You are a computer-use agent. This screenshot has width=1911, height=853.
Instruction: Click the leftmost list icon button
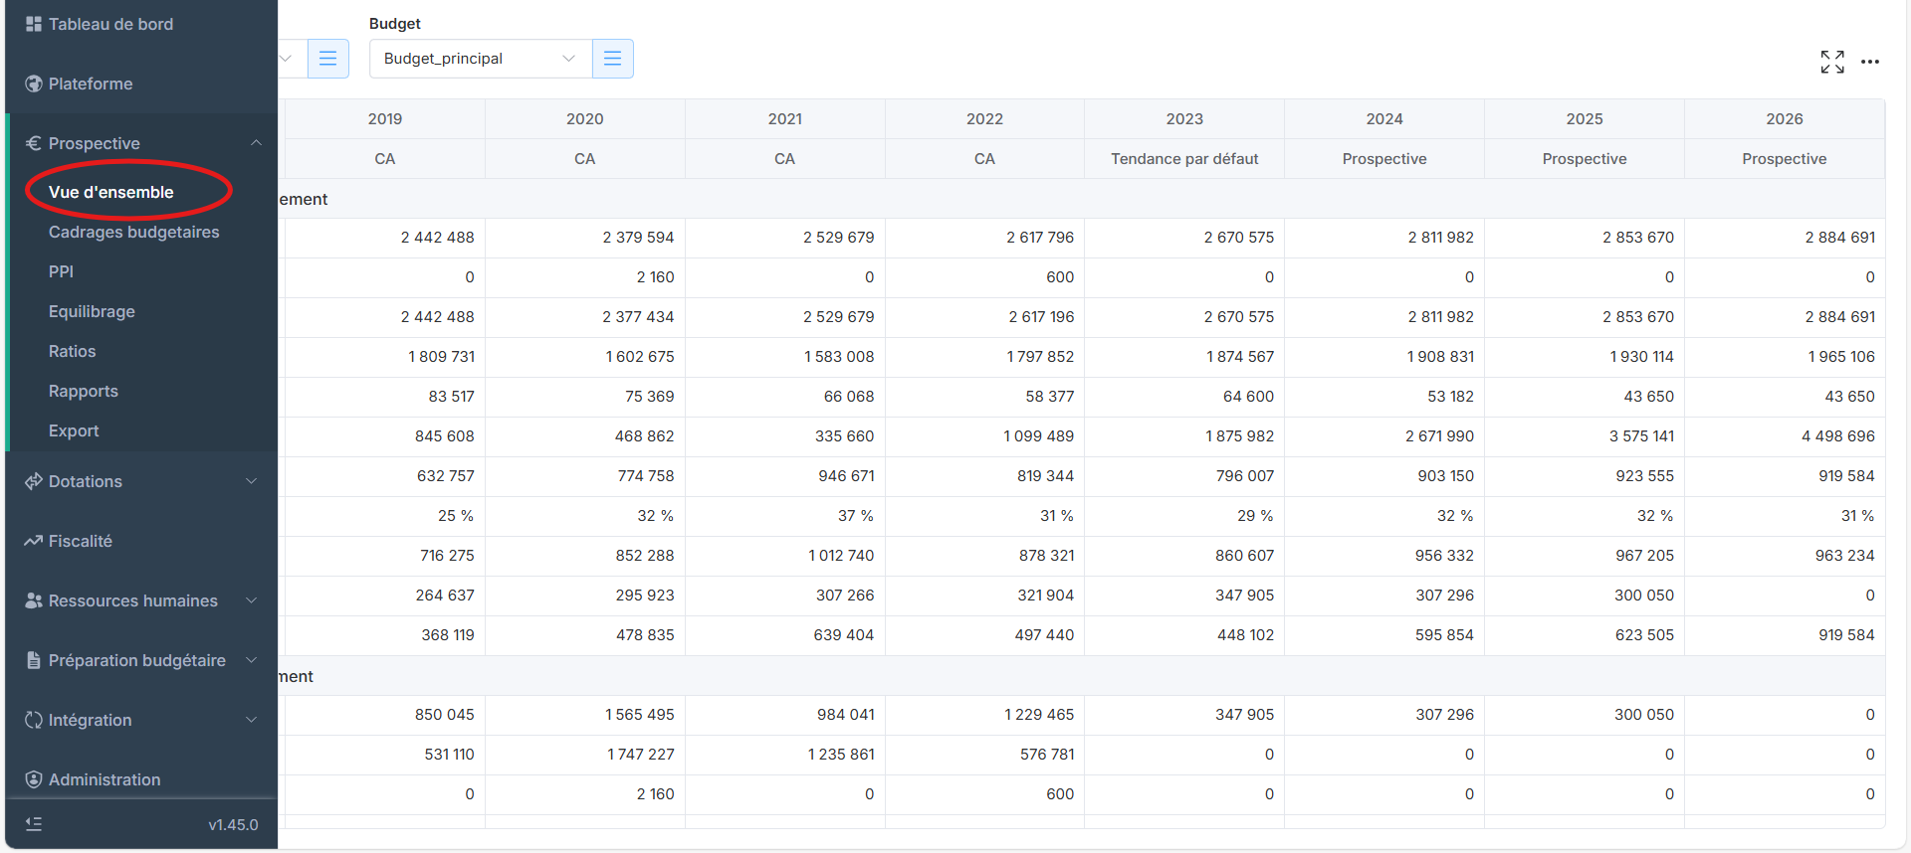pos(327,59)
